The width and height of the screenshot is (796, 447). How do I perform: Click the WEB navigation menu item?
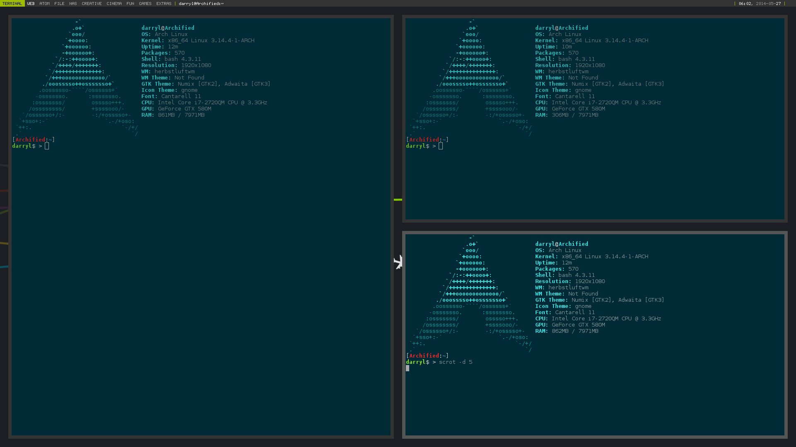point(31,3)
